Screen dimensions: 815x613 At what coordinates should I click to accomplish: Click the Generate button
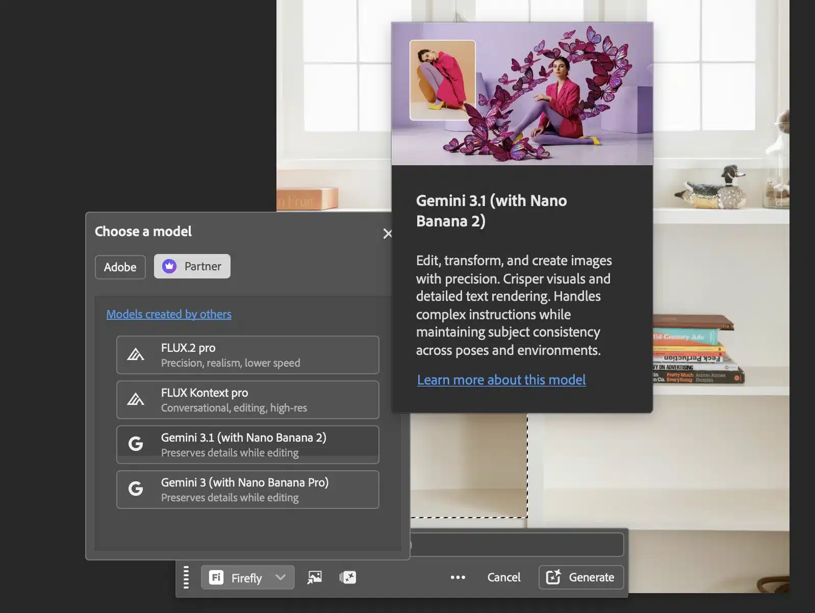(581, 577)
